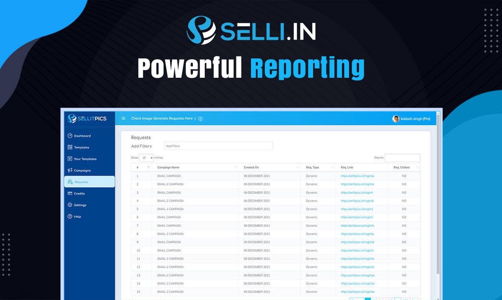Toggle the hamburger menu icon in header
Viewport: 502px width, 300px height.
(x=123, y=118)
